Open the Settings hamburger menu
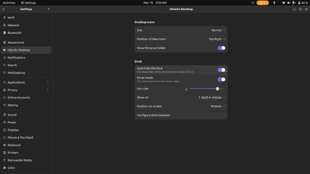The image size is (310, 174). click(x=48, y=9)
